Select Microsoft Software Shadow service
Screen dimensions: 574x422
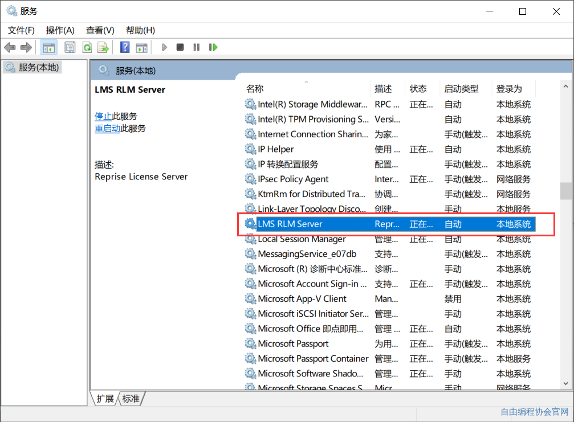pyautogui.click(x=389, y=374)
